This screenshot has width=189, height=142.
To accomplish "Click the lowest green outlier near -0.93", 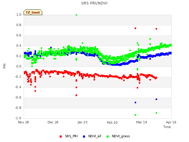I will pos(135,115).
